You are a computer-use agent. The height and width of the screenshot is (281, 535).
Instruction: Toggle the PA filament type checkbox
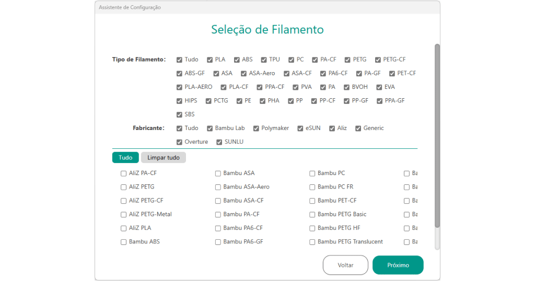[x=323, y=87]
